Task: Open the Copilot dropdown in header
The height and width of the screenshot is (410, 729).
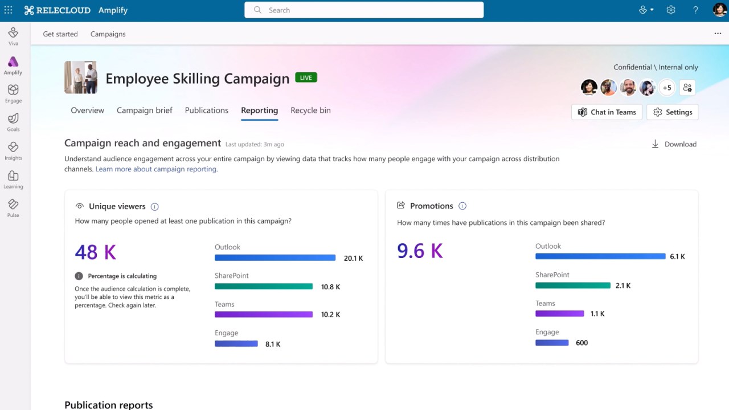Action: tap(646, 10)
